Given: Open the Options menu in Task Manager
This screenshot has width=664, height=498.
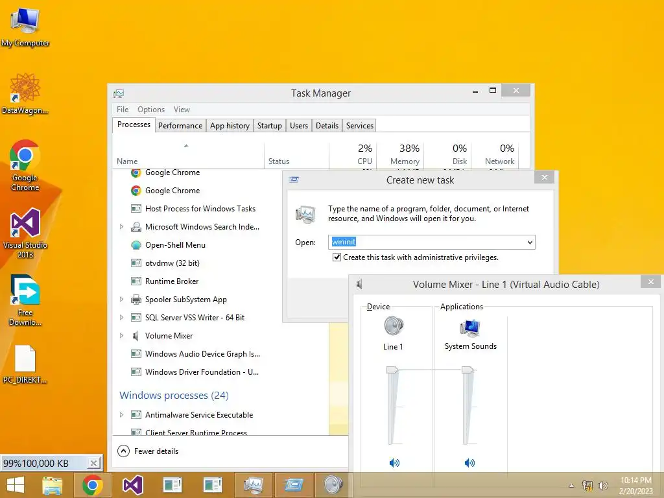Looking at the screenshot, I should click(x=150, y=109).
